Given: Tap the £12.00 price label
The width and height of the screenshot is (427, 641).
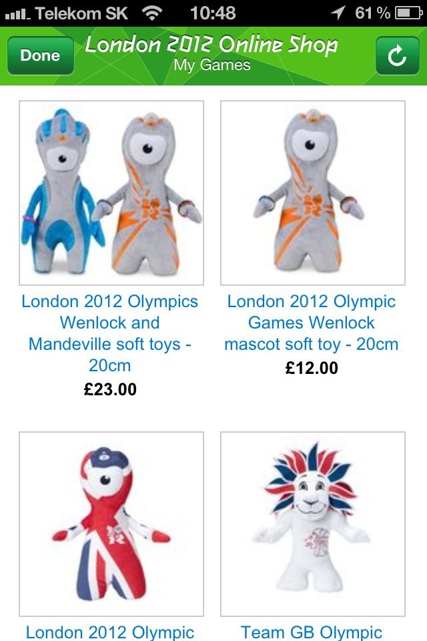Looking at the screenshot, I should [x=312, y=368].
